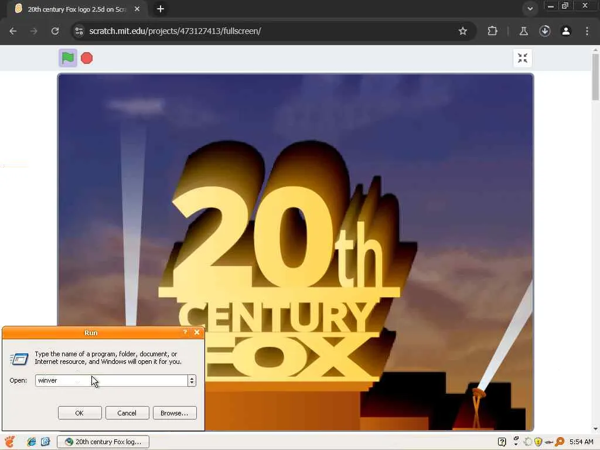The height and width of the screenshot is (450, 600).
Task: Expand the tab search dropdown arrow
Action: tap(530, 8)
